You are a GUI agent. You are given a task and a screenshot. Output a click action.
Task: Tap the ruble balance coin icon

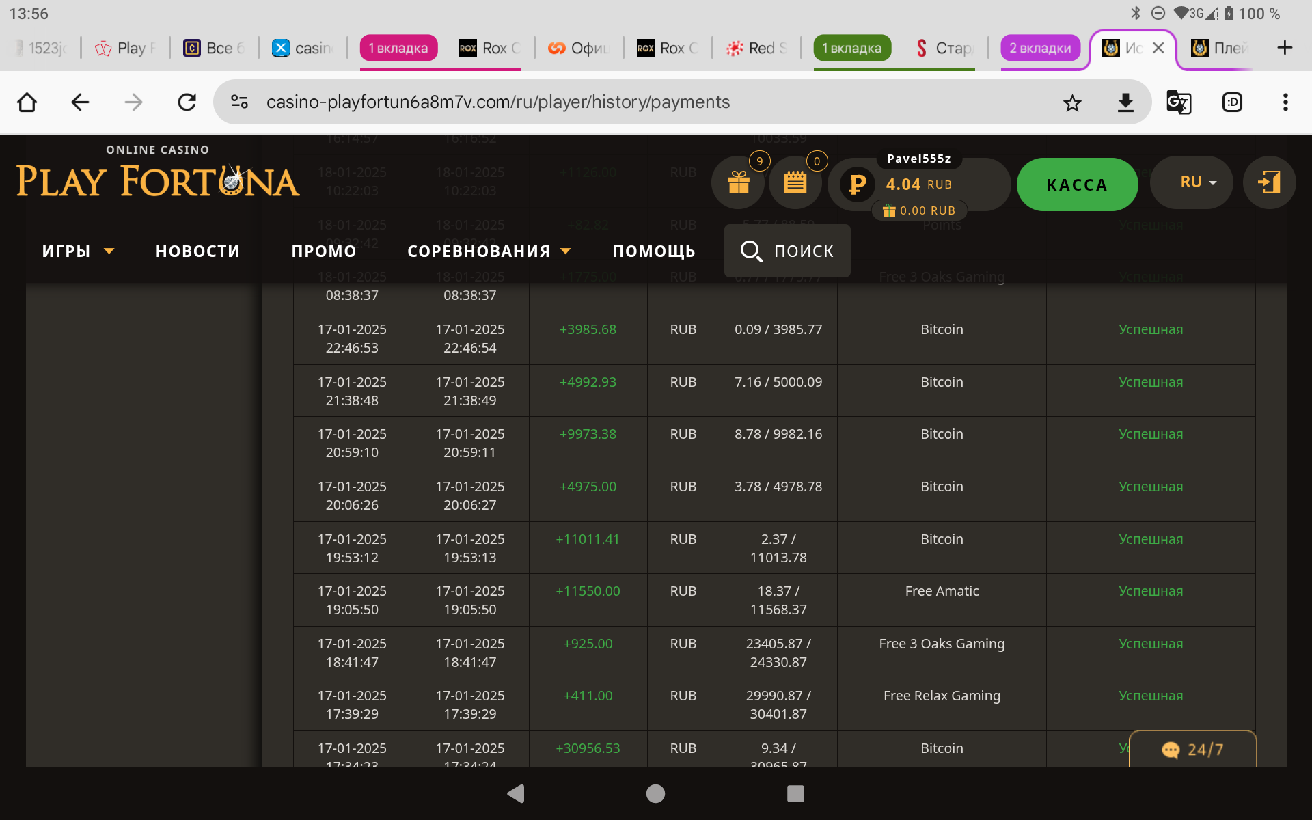click(x=857, y=184)
